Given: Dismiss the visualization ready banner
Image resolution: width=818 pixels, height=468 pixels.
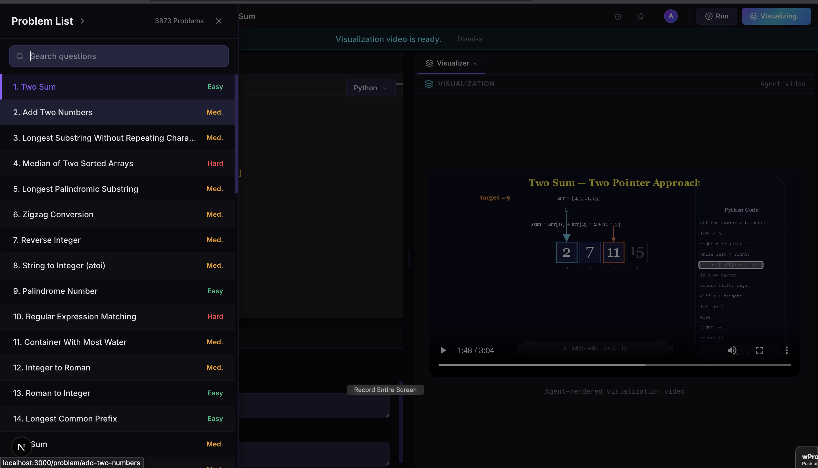Looking at the screenshot, I should [469, 39].
